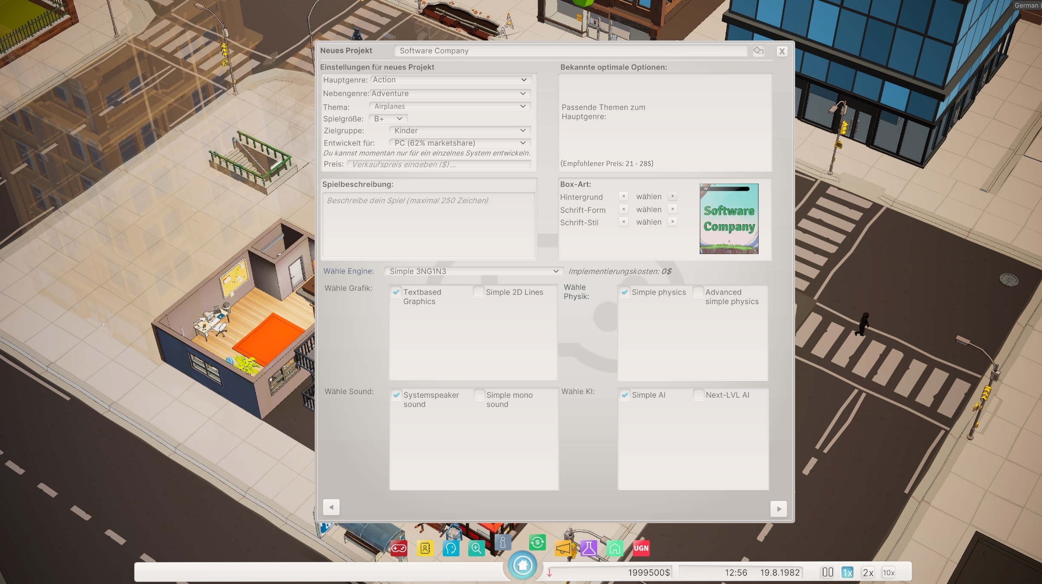Enable the Simple 2D Lines checkbox
The height and width of the screenshot is (584, 1042).
click(x=479, y=292)
